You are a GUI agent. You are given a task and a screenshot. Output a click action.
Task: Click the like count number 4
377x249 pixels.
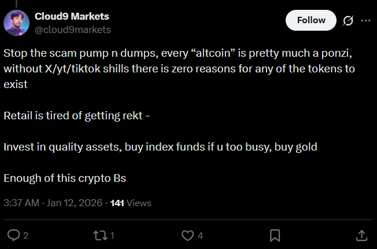click(200, 236)
